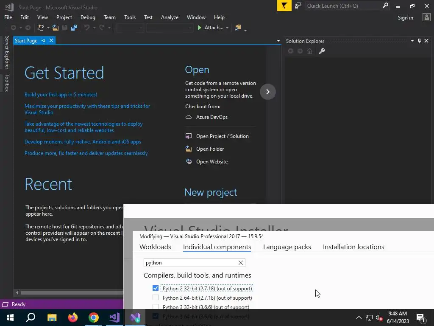
Task: Launch File Explorer from the taskbar
Action: (52, 318)
